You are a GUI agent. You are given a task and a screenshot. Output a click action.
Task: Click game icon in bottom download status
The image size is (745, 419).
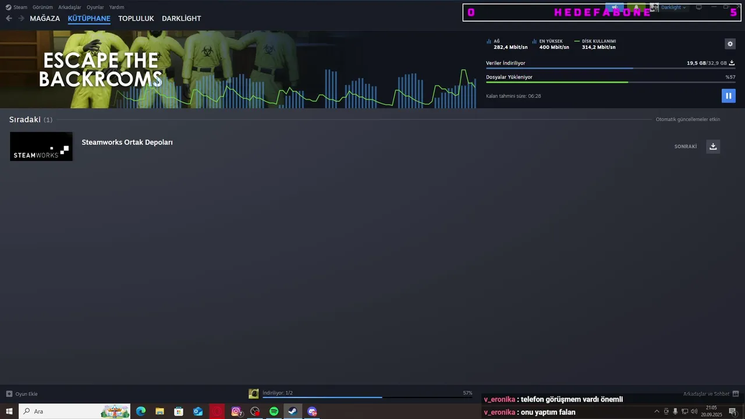click(254, 394)
